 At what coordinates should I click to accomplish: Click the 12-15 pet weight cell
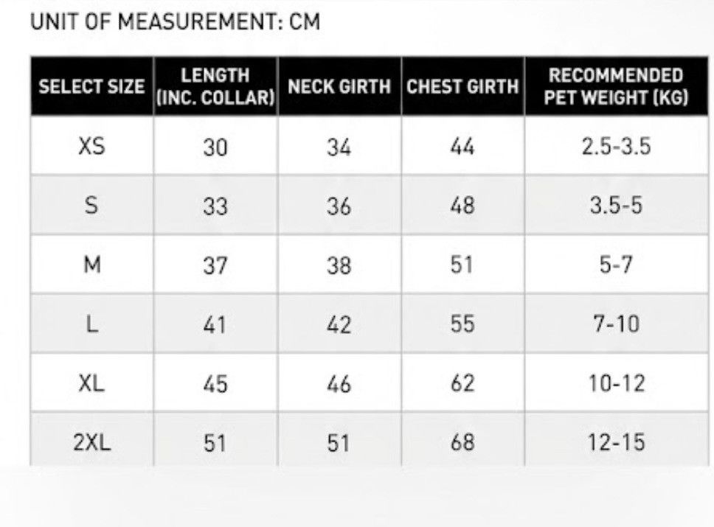616,442
